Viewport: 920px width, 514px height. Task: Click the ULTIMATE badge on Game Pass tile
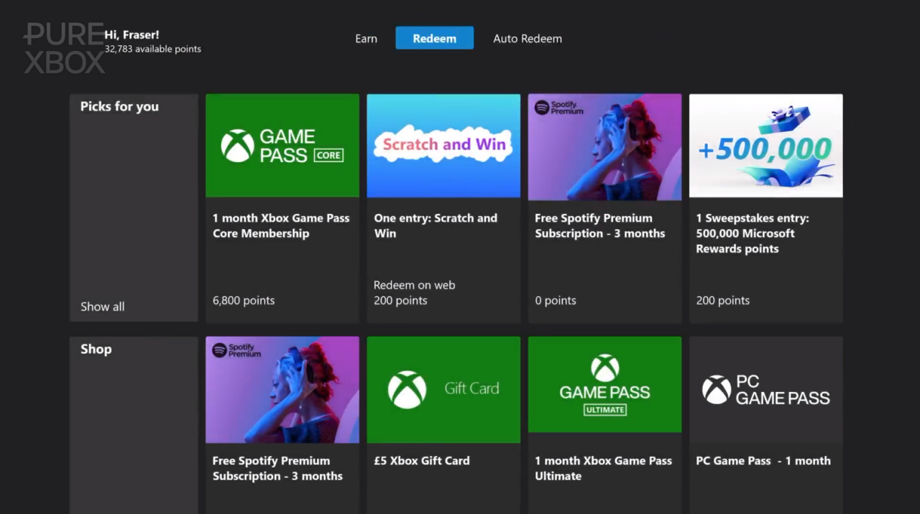pyautogui.click(x=605, y=409)
